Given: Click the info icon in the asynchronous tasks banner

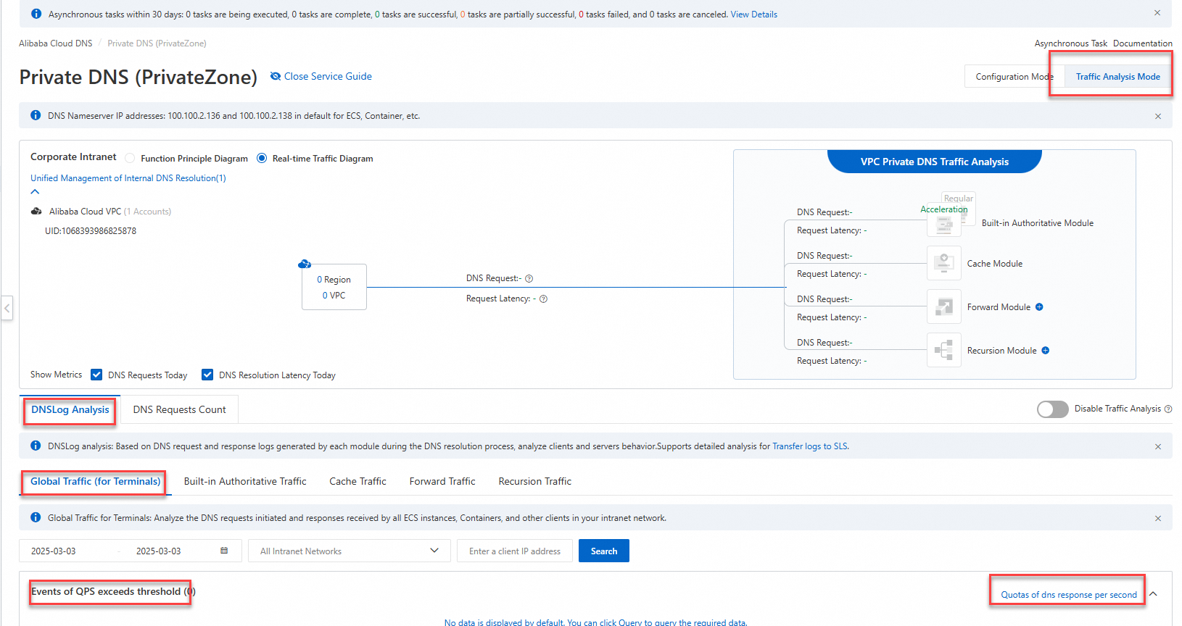Looking at the screenshot, I should 36,14.
